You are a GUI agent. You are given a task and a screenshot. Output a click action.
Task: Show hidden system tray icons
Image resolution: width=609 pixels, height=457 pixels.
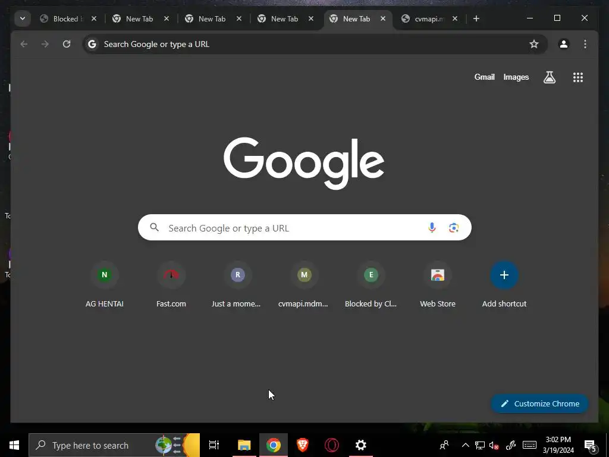click(465, 445)
